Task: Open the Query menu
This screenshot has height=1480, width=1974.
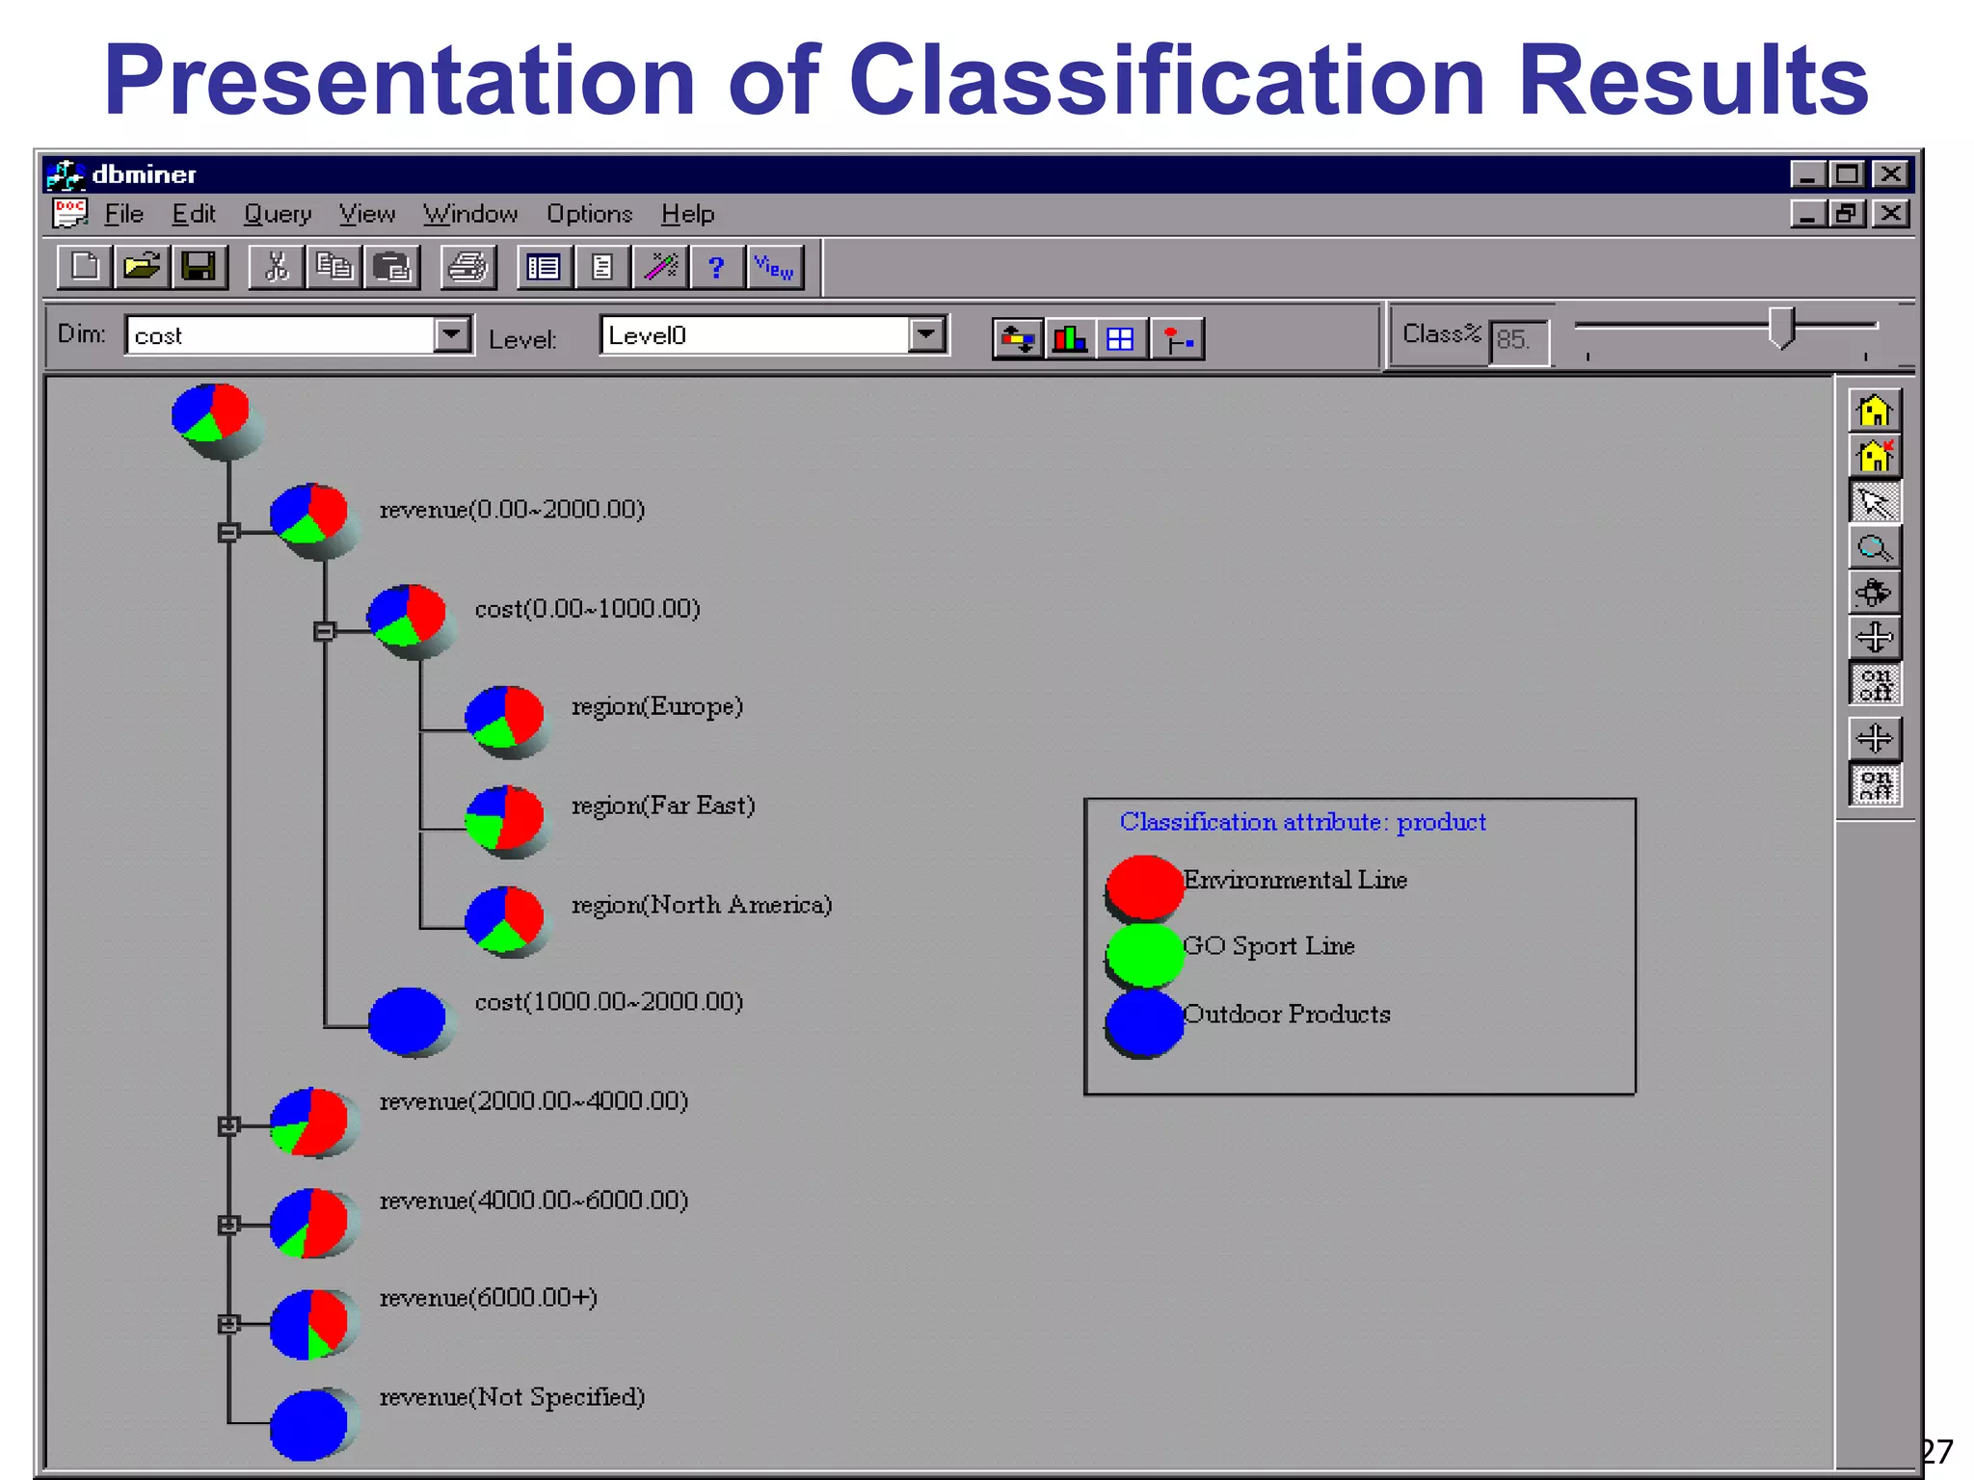Action: tap(277, 214)
